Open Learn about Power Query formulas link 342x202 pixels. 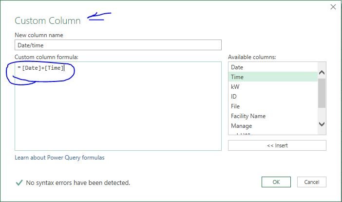[59, 158]
